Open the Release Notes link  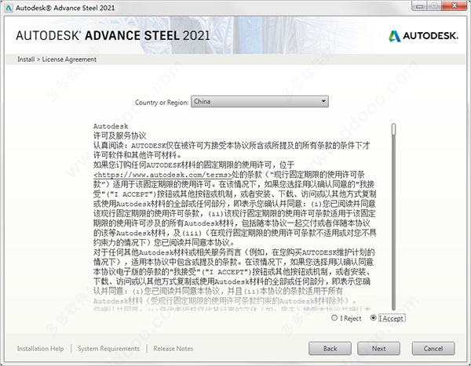coord(173,349)
